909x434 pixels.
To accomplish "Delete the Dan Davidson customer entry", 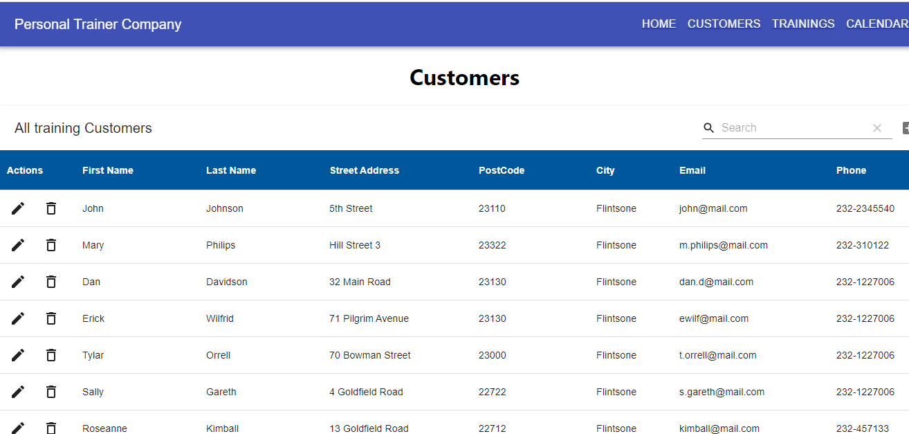I will [51, 282].
